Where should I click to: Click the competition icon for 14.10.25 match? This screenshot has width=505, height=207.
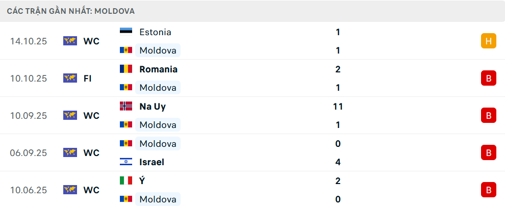70,41
